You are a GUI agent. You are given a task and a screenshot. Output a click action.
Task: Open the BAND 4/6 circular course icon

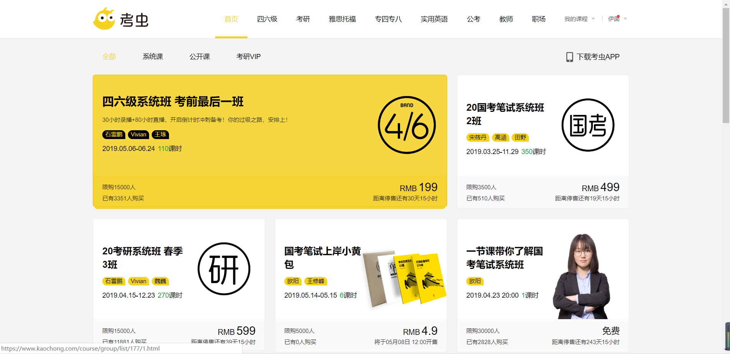coord(407,125)
